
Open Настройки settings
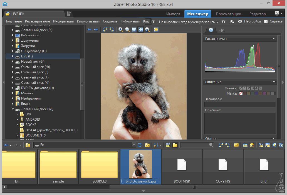[249, 21]
